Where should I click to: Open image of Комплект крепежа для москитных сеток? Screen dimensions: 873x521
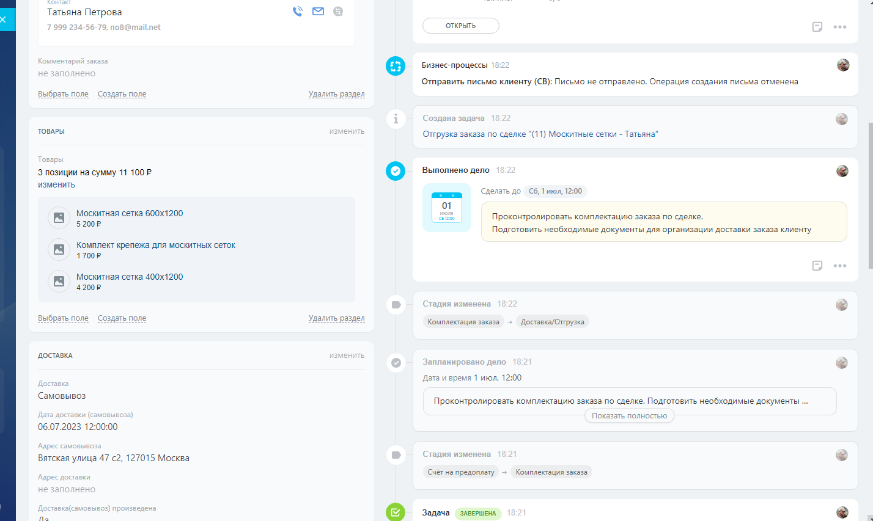59,249
